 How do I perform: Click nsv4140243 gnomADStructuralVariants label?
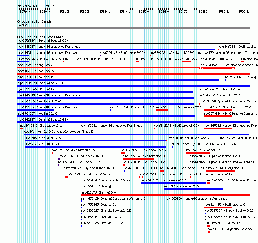coord(50,95)
